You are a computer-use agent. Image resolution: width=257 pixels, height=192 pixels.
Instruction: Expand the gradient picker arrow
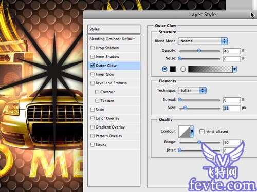point(234,69)
